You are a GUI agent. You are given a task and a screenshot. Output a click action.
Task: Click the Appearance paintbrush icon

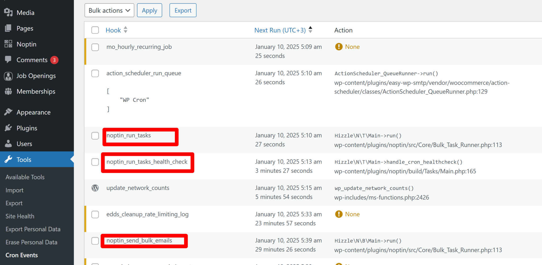(x=8, y=112)
